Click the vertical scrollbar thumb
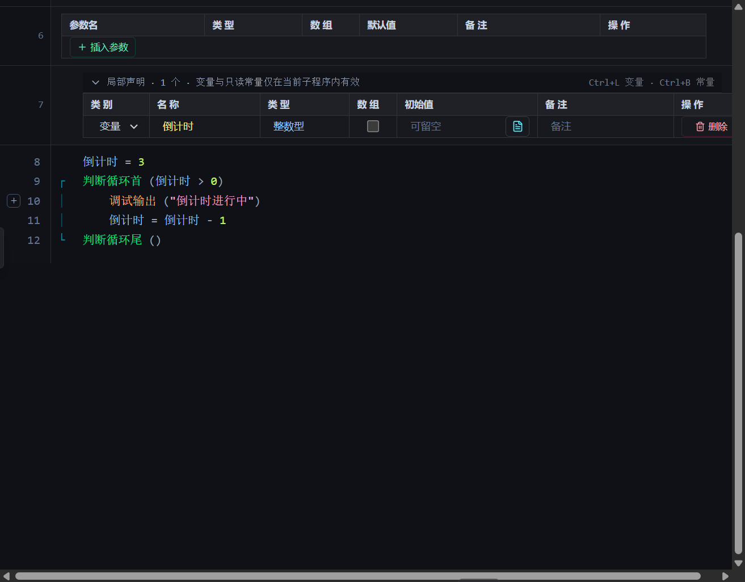The height and width of the screenshot is (582, 745). click(x=738, y=393)
